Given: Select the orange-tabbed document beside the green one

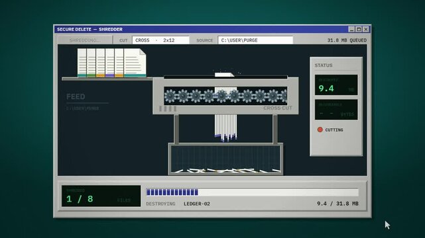Looking at the screenshot, I should point(100,63).
